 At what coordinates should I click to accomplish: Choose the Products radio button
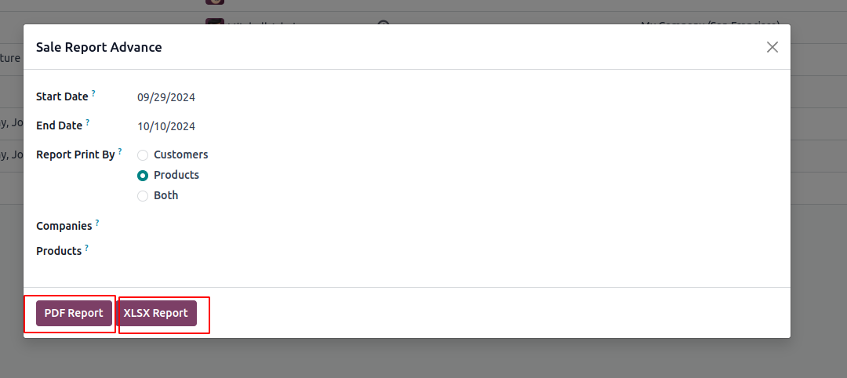143,176
